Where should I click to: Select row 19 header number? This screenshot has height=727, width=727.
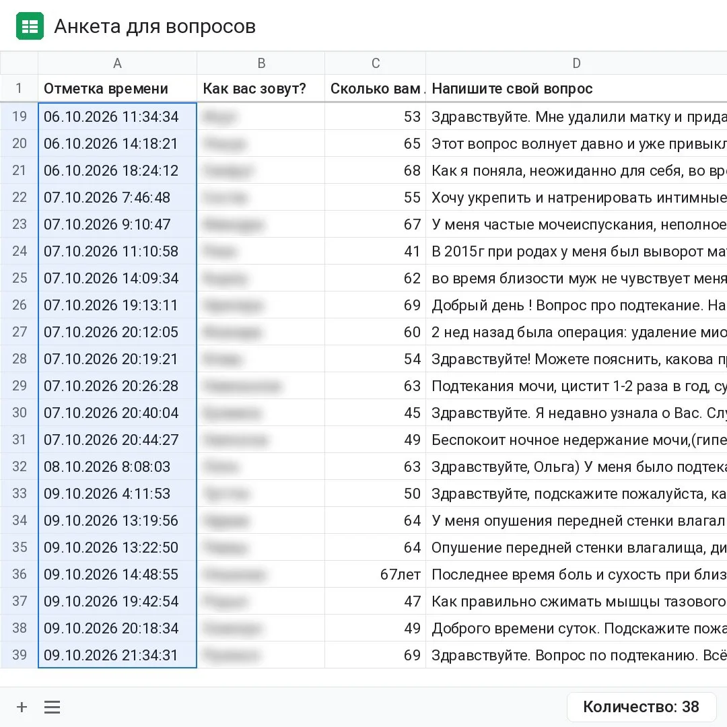click(19, 116)
